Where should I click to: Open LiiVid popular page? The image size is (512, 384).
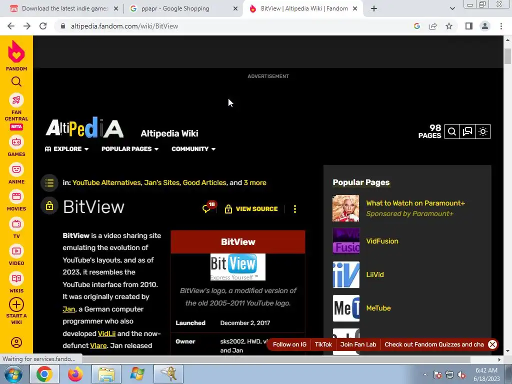[375, 274]
